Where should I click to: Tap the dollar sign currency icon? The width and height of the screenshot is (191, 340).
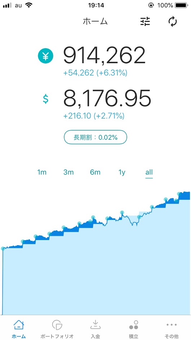45,99
